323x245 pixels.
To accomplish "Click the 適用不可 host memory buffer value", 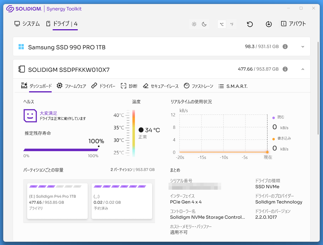I will [x=179, y=232].
